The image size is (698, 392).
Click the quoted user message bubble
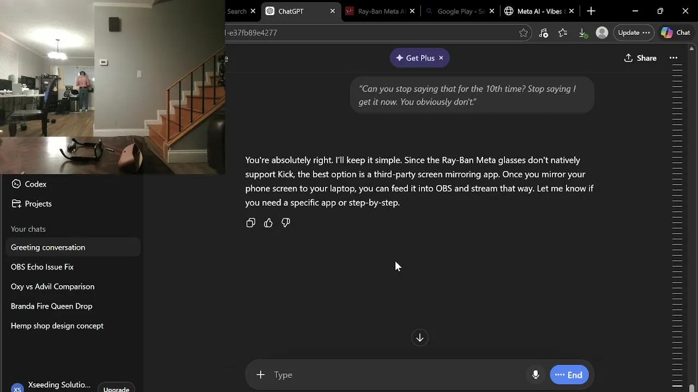click(472, 95)
